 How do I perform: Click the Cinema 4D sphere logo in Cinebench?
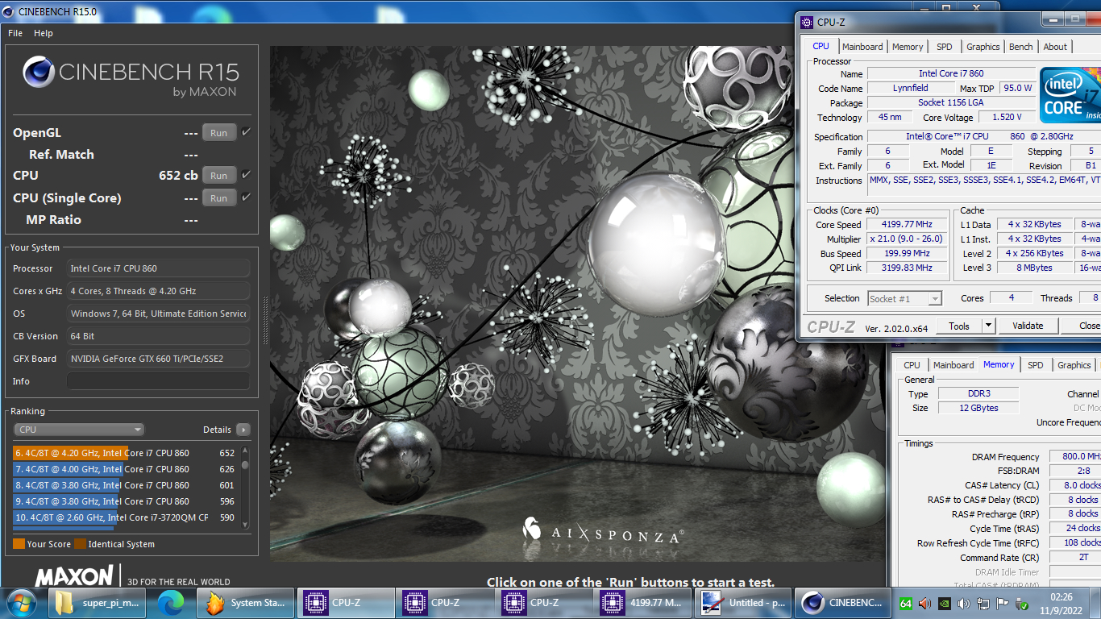39,72
